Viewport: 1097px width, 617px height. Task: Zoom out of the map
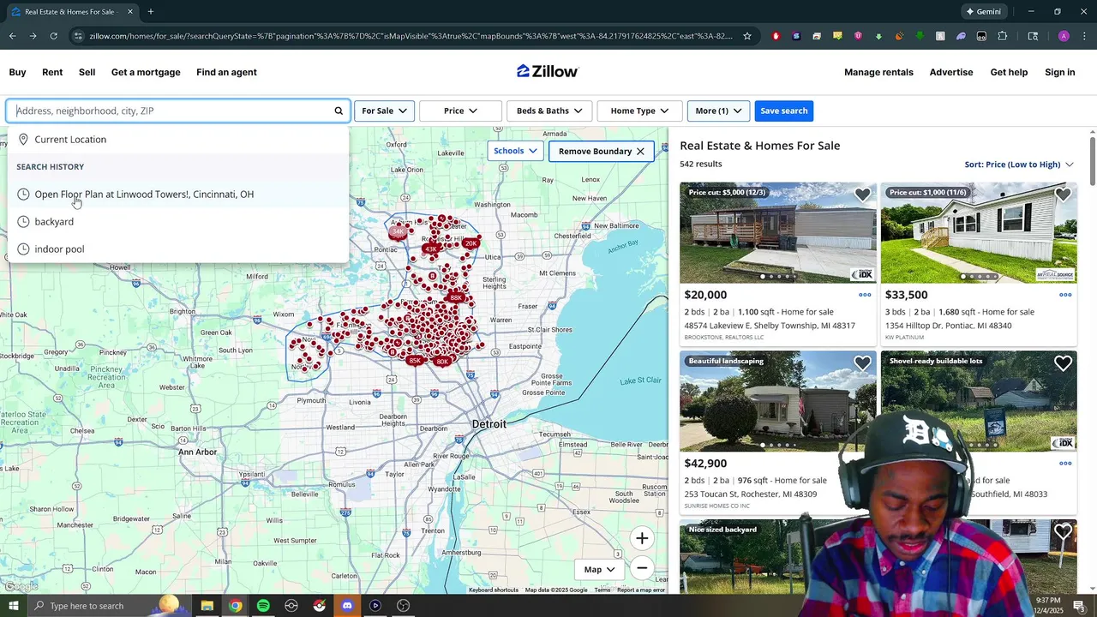[x=642, y=568]
